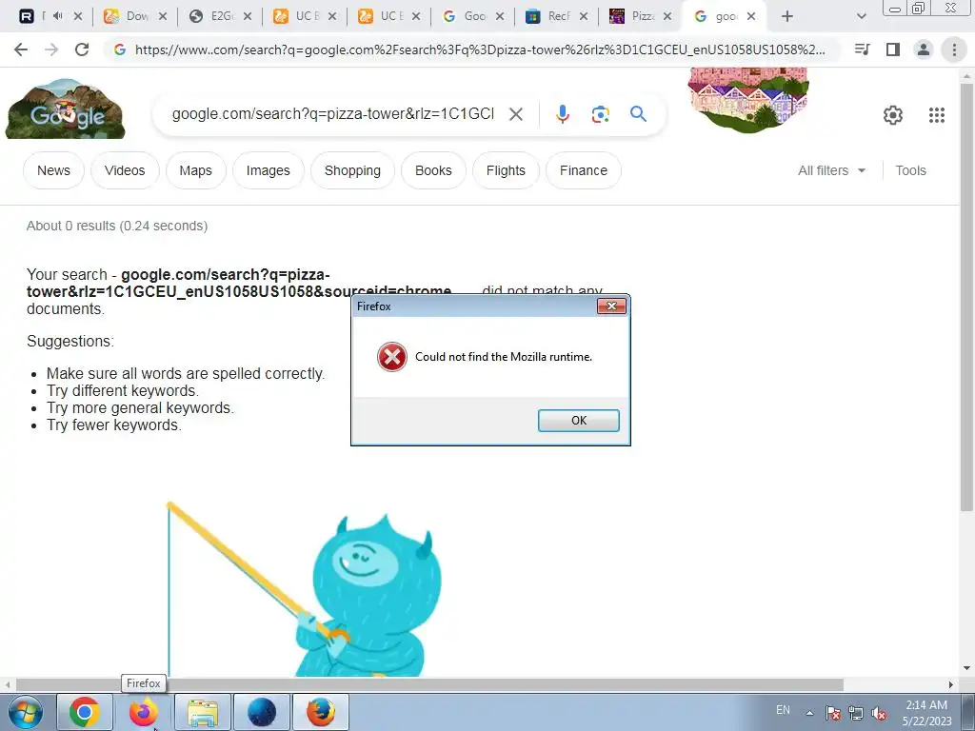Submit search with magnifier icon
Image resolution: width=975 pixels, height=731 pixels.
(638, 114)
